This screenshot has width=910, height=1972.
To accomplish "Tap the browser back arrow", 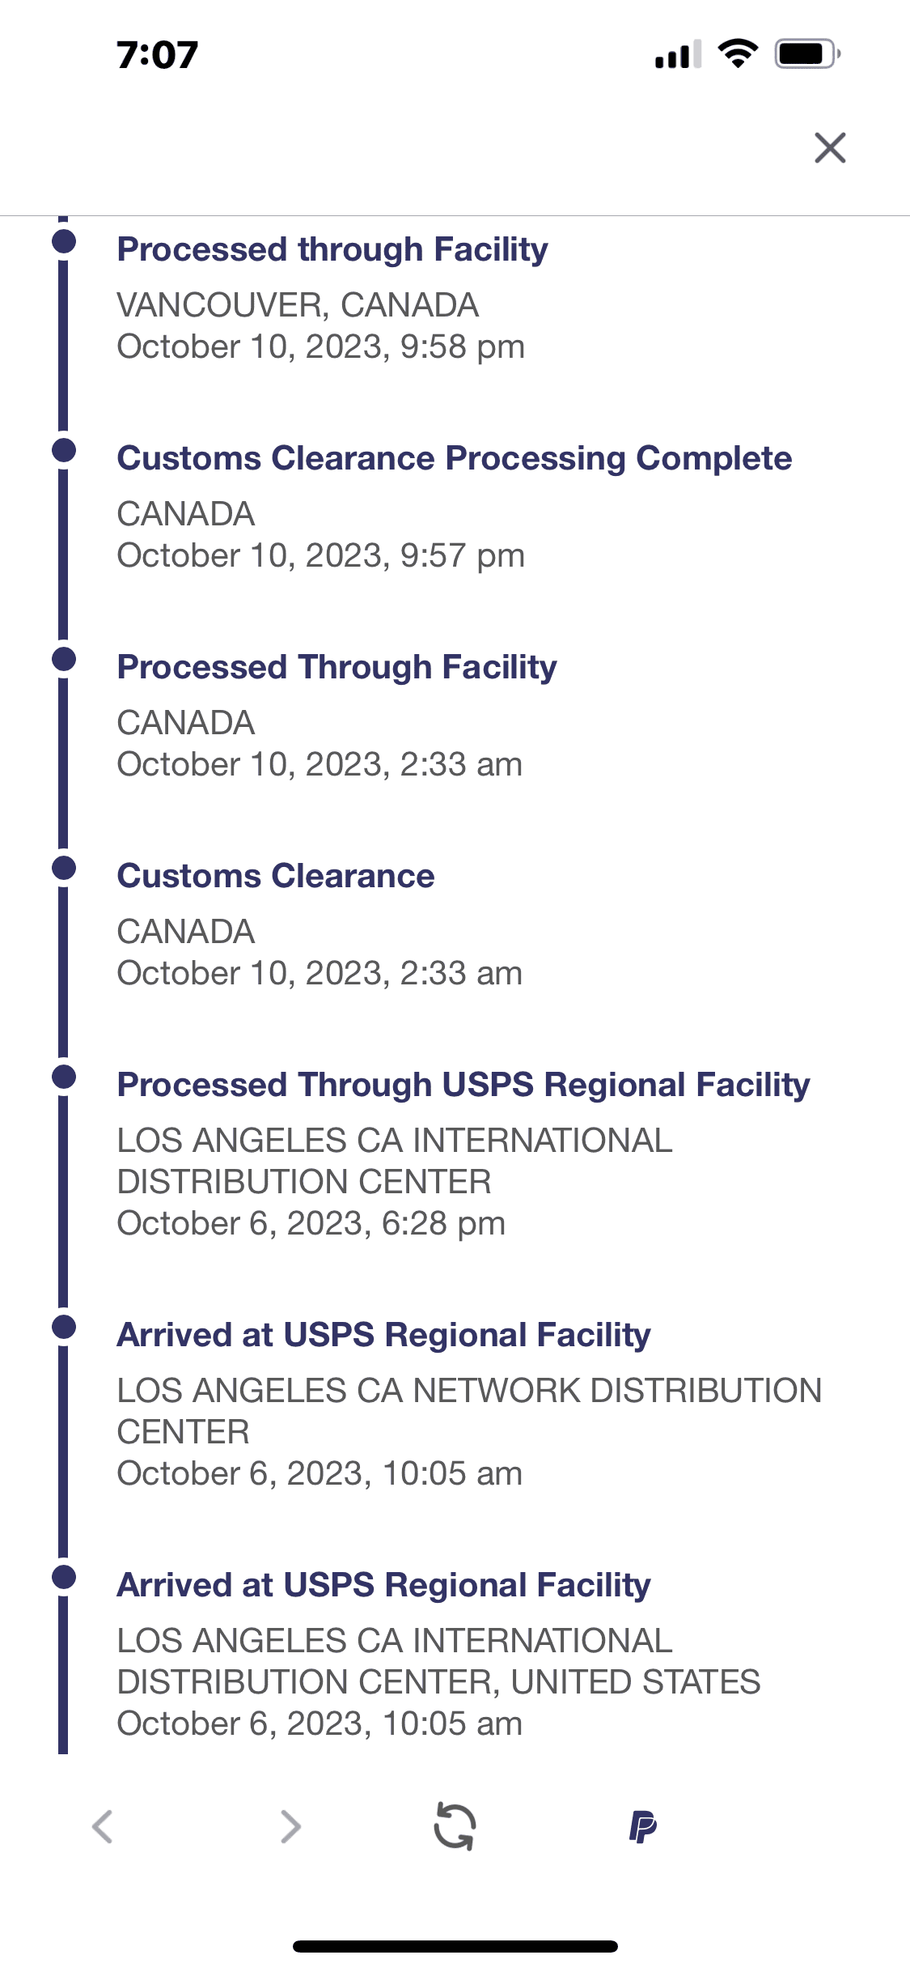I will (x=103, y=1826).
